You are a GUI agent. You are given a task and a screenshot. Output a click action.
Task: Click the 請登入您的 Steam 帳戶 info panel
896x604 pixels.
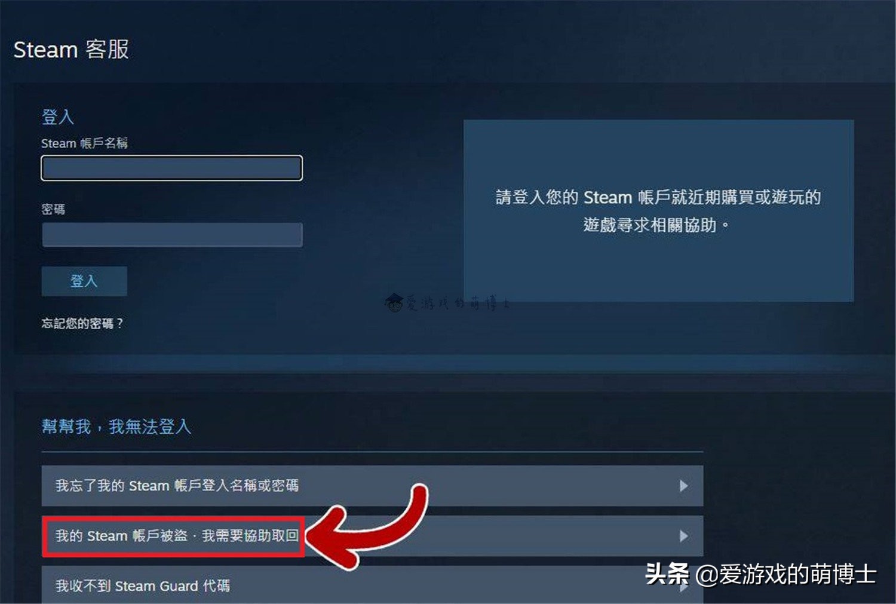click(x=658, y=211)
